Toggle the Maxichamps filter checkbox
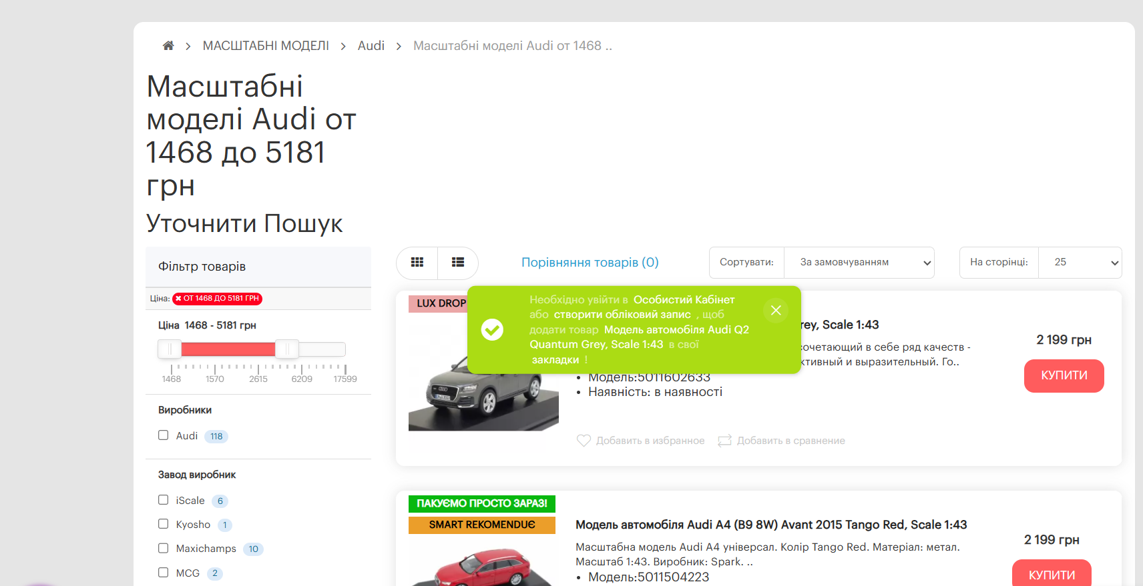Image resolution: width=1143 pixels, height=586 pixels. [163, 548]
